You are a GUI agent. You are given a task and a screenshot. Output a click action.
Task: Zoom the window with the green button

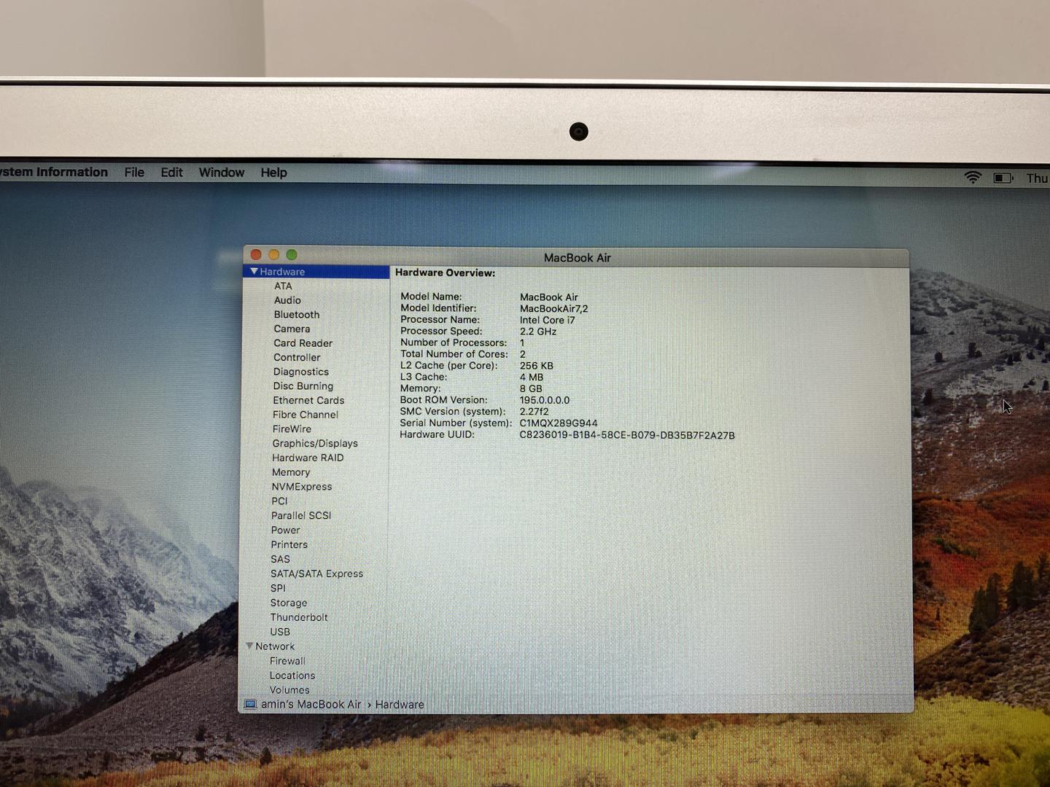(292, 254)
